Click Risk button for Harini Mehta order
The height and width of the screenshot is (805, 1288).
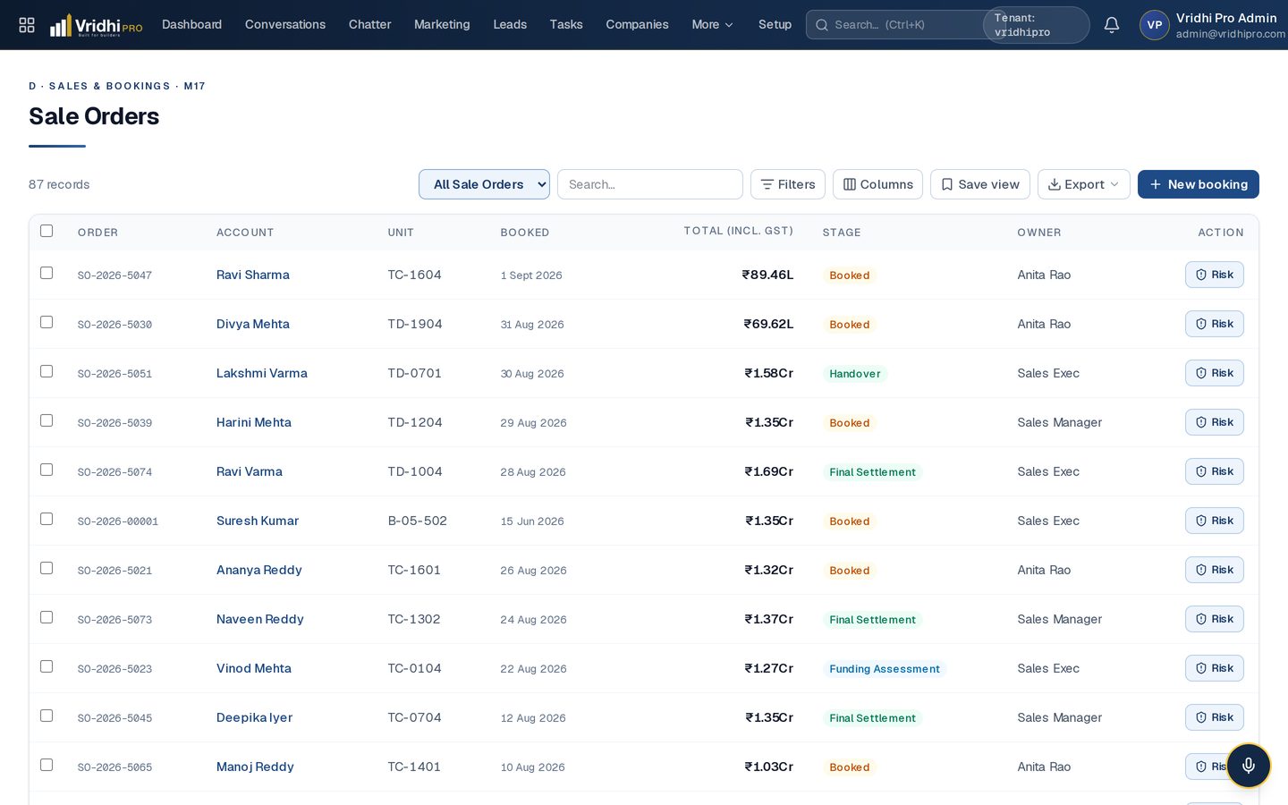[1215, 422]
